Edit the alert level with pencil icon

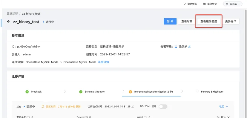pos(189,47)
